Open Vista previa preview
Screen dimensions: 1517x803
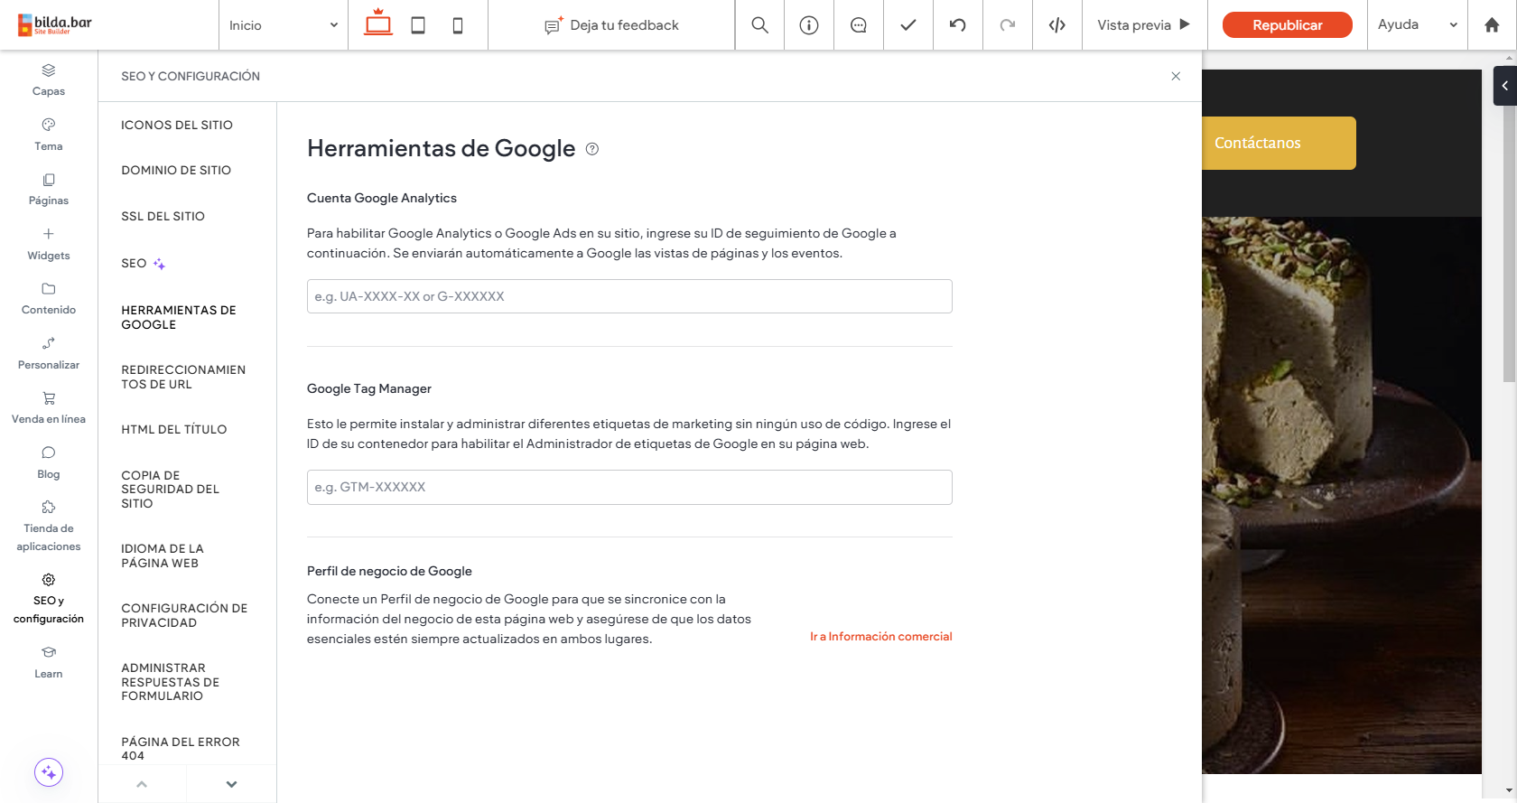point(1144,25)
